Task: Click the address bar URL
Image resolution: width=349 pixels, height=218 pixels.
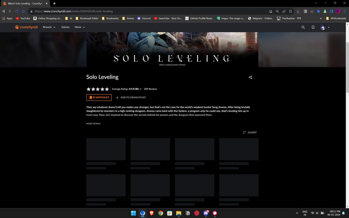Action: (74, 11)
